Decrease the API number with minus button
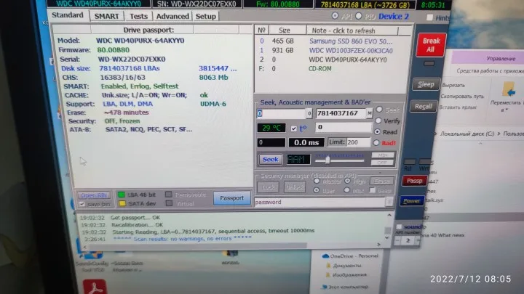 pos(397,241)
